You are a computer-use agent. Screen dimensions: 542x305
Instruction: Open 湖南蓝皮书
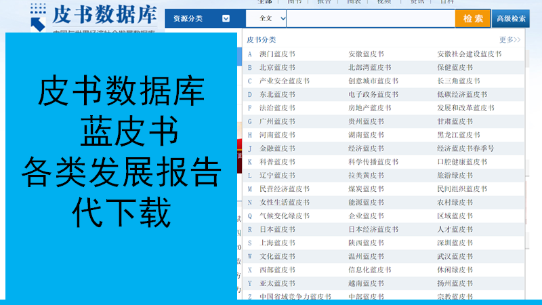[x=366, y=135]
